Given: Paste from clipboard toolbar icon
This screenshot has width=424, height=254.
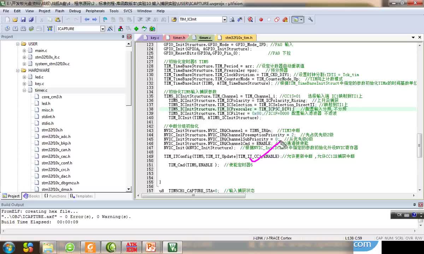Looking at the screenshot, I should 58,19.
